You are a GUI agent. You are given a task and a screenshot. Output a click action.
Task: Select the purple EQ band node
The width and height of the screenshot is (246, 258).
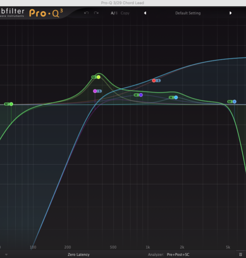[141, 95]
